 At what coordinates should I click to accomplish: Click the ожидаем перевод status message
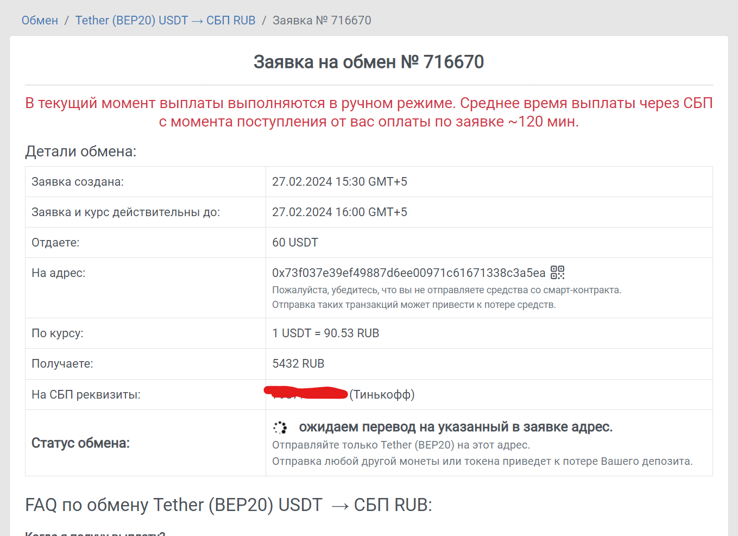pyautogui.click(x=456, y=427)
